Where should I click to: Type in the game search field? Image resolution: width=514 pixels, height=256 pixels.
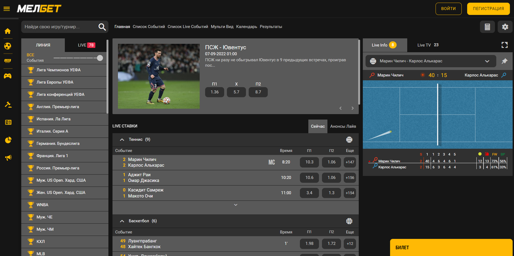click(x=59, y=27)
